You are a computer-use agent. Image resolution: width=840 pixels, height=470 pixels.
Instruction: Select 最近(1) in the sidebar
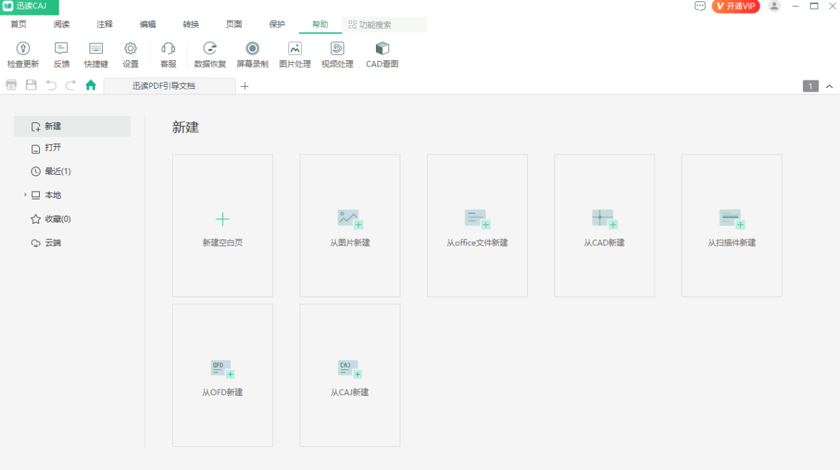[57, 171]
